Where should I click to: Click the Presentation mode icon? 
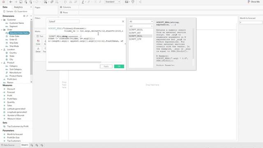(x=133, y=2)
